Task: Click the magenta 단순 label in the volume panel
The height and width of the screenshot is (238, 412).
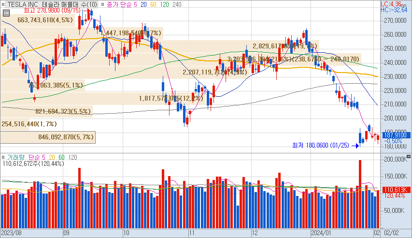Action: 34,157
